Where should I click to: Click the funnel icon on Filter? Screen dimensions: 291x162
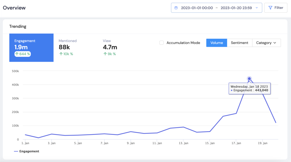[270, 8]
